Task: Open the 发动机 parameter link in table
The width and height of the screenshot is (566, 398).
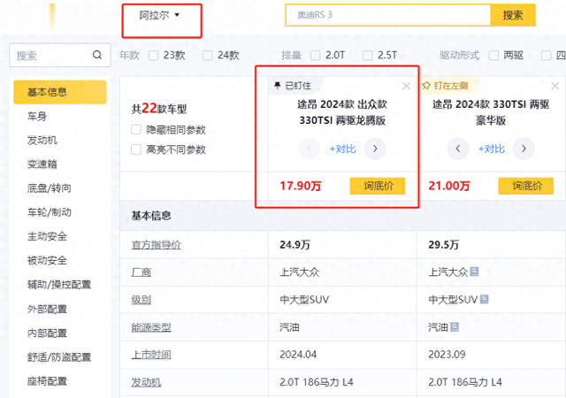Action: click(146, 382)
